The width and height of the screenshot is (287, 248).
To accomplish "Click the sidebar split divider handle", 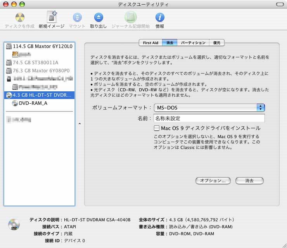I will point(80,124).
